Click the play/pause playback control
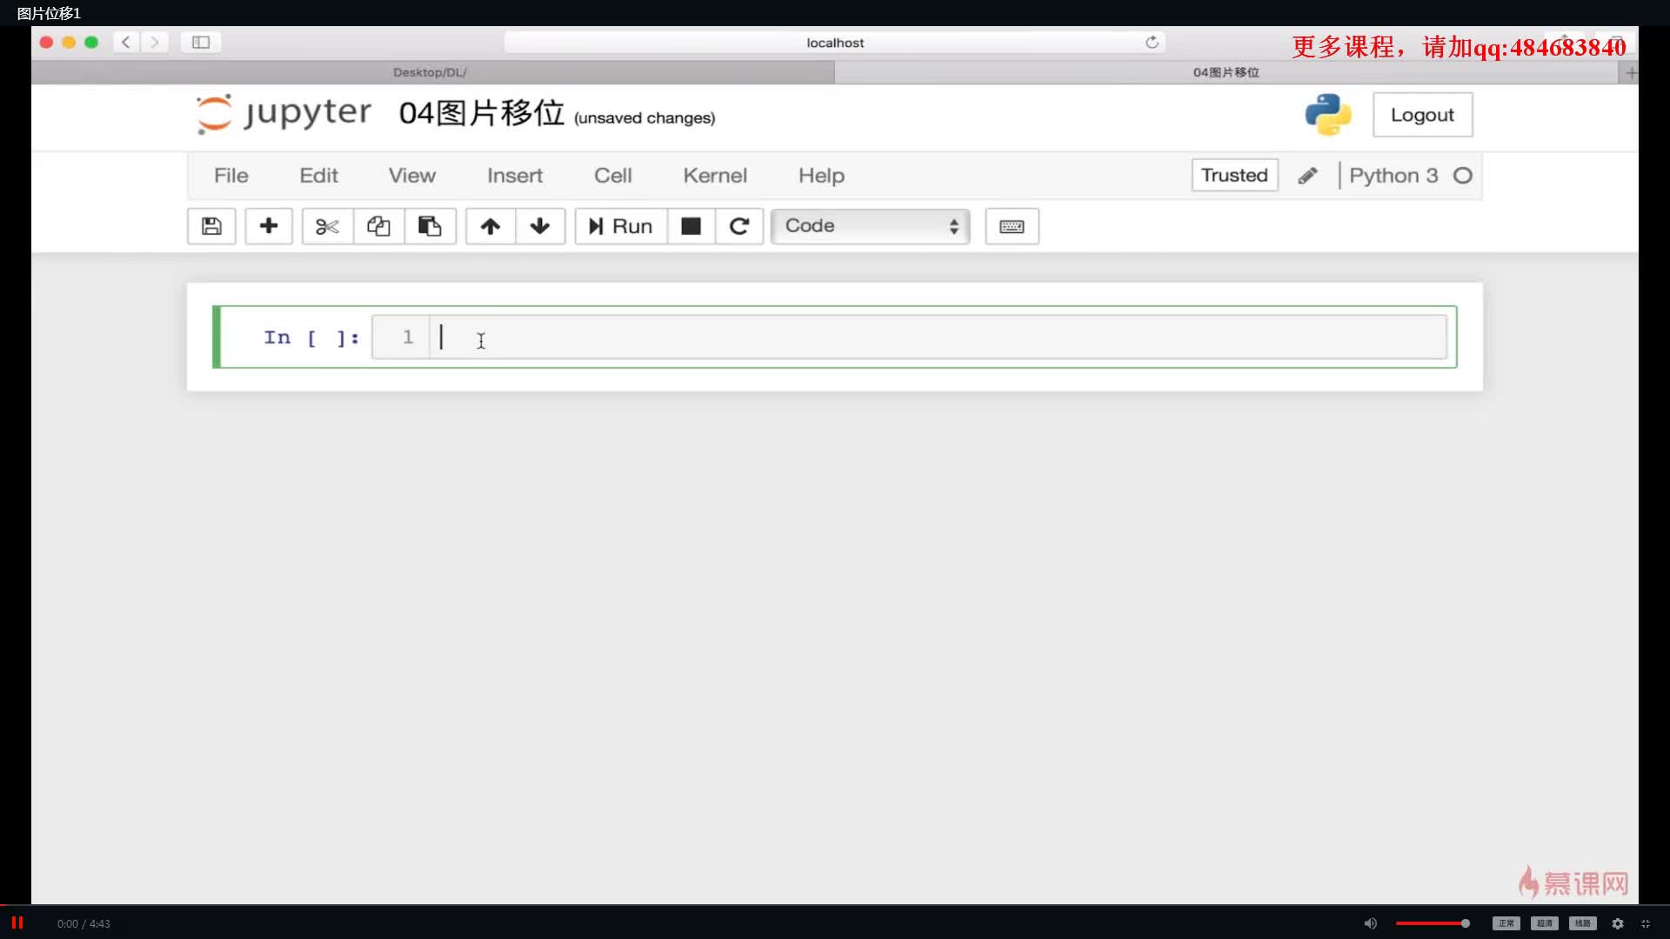1670x939 pixels. pyautogui.click(x=19, y=922)
